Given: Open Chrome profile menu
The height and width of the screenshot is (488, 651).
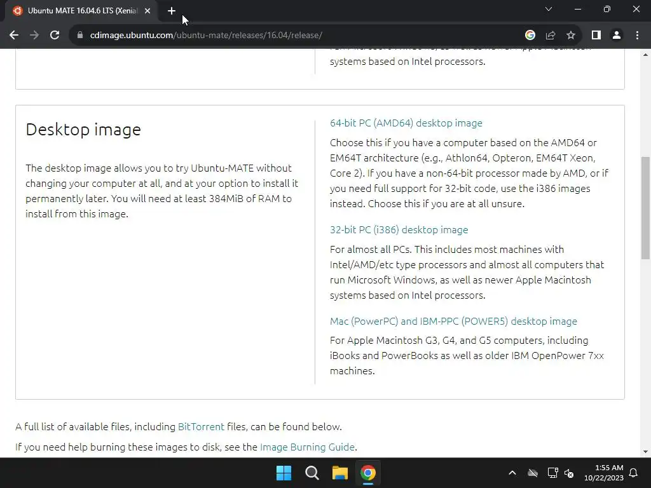Looking at the screenshot, I should pyautogui.click(x=617, y=36).
